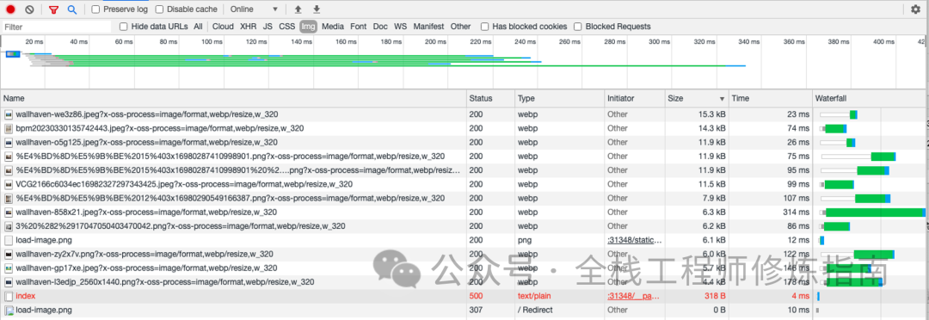Screen dimensions: 929x320
Task: Select the Doc filter type
Action: pos(380,27)
